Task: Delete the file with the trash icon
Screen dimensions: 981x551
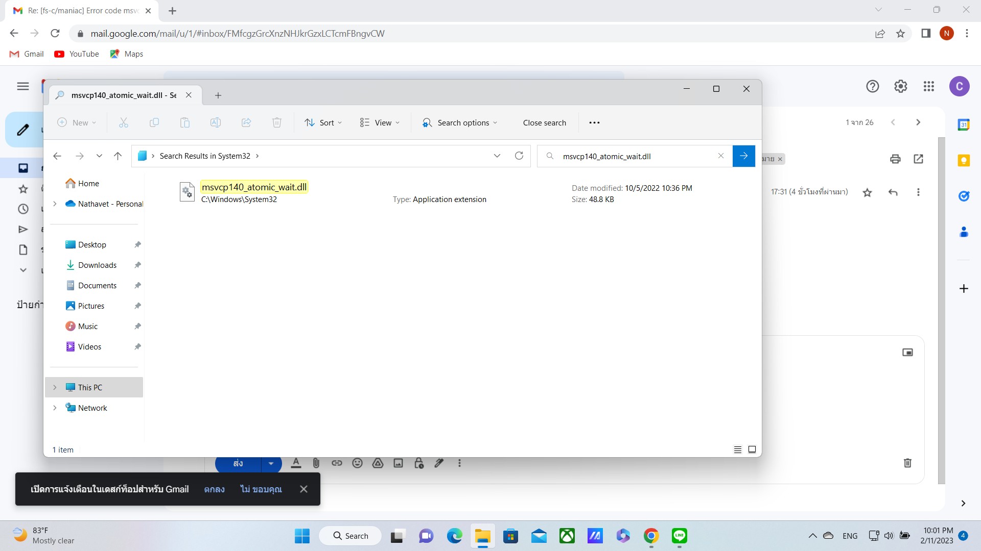Action: pos(277,122)
